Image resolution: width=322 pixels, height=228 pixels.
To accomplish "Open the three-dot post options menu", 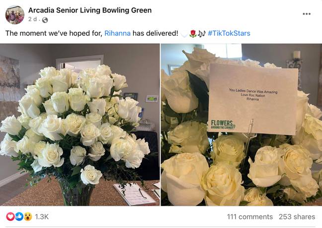I will (x=307, y=14).
